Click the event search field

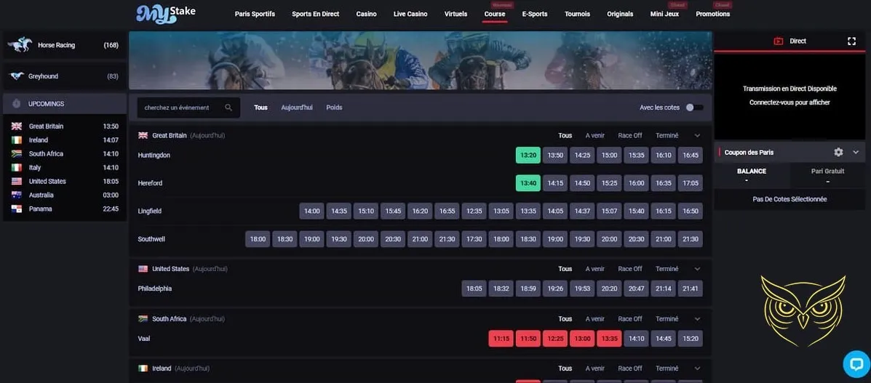pos(178,108)
